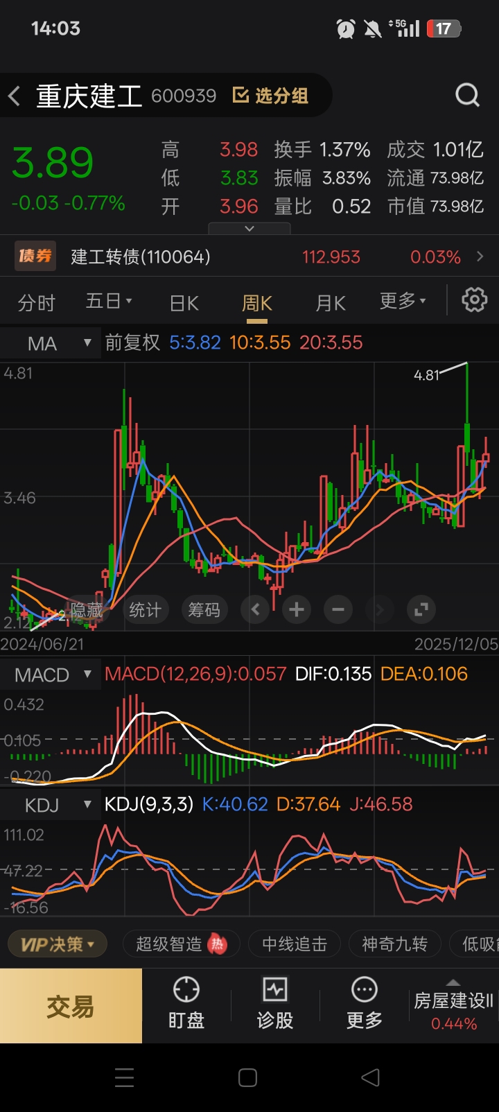Zoom in chart with plus icon
Screen dimensions: 499x1112
[297, 610]
